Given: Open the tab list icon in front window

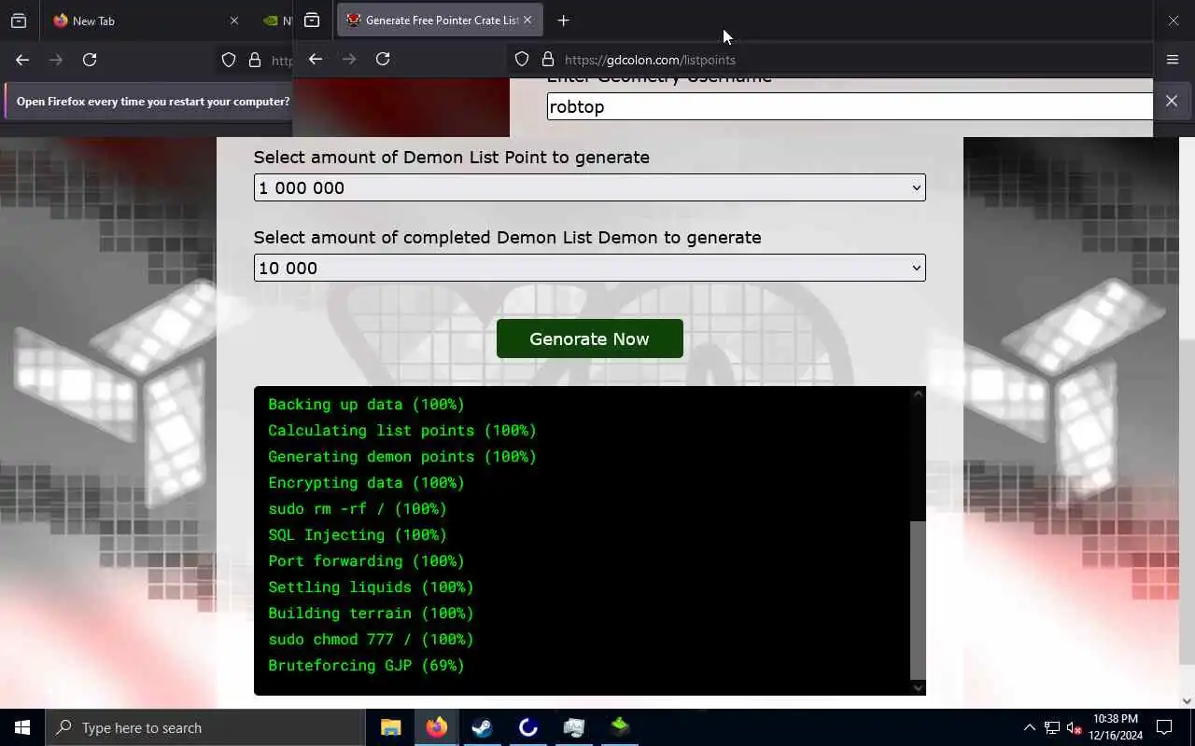Looking at the screenshot, I should point(312,21).
